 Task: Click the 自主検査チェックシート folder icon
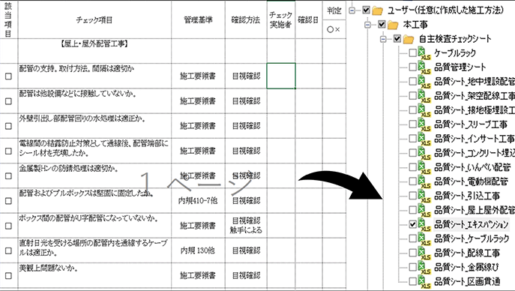409,39
